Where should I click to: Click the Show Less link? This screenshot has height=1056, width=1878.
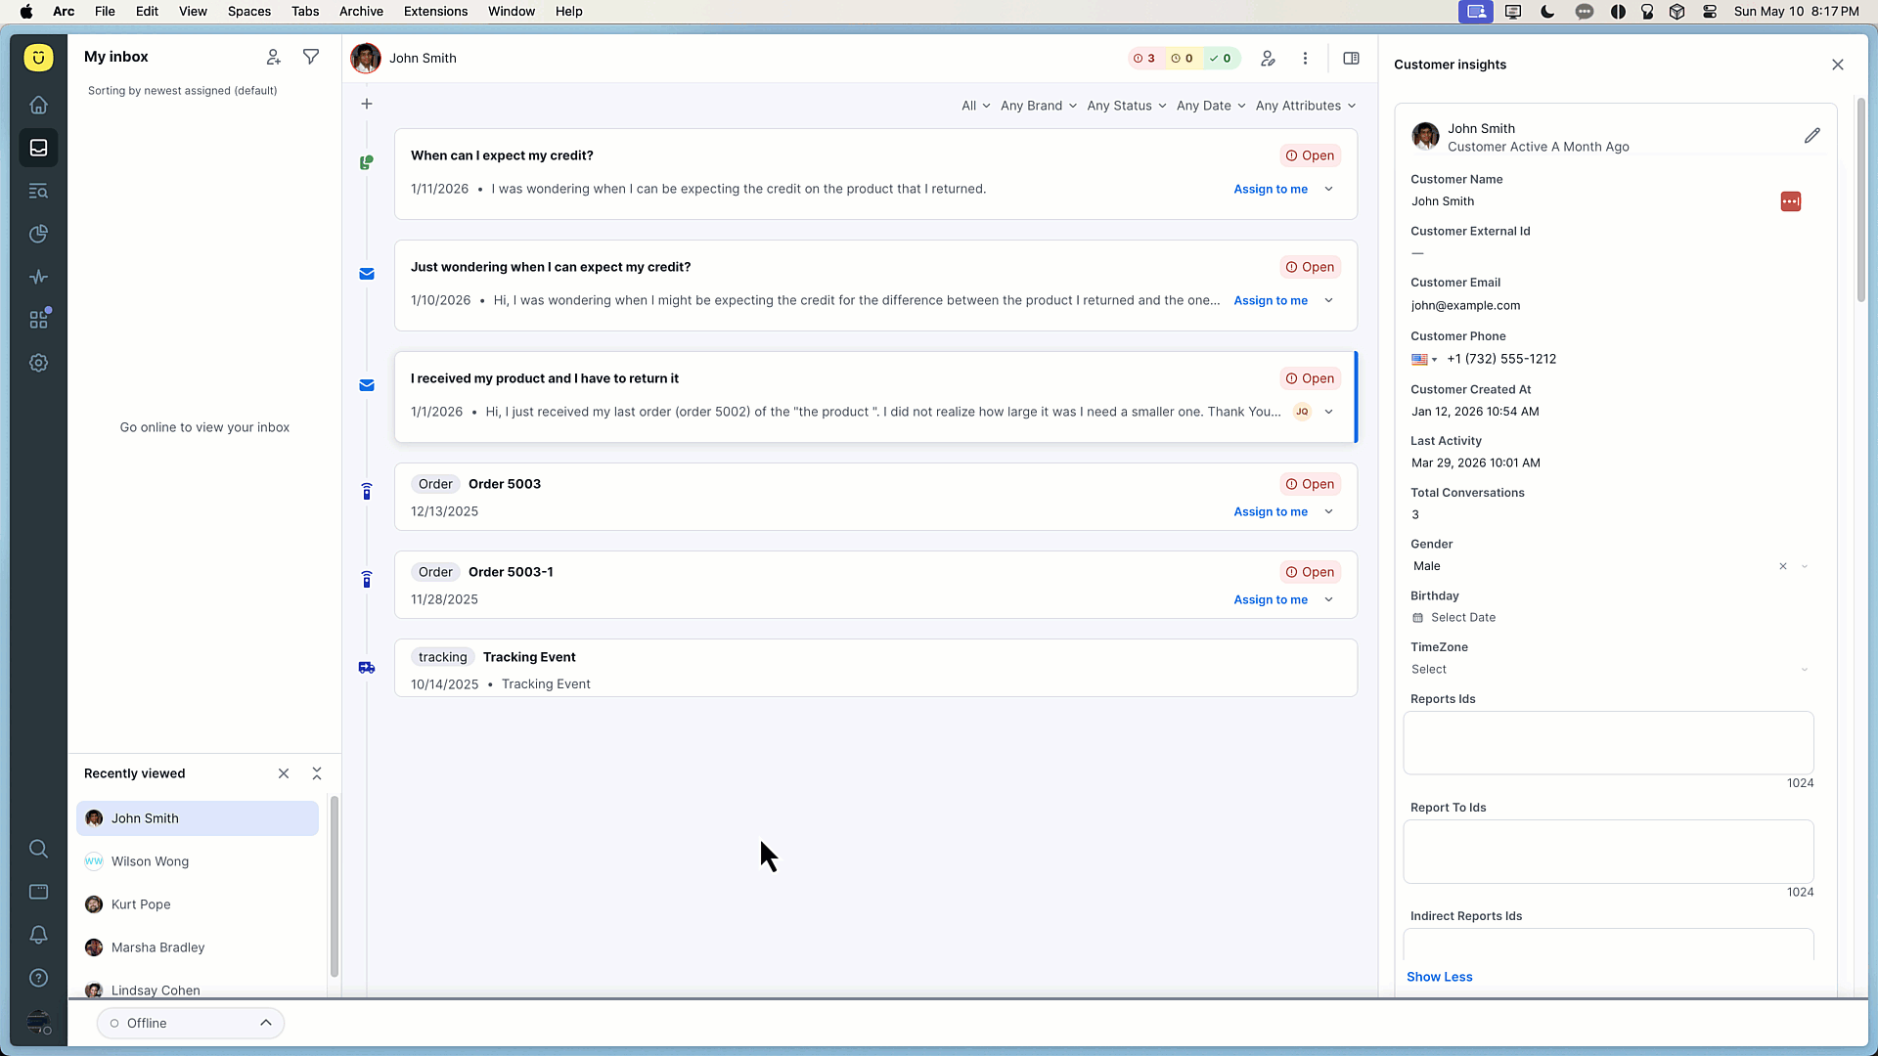coord(1439,977)
